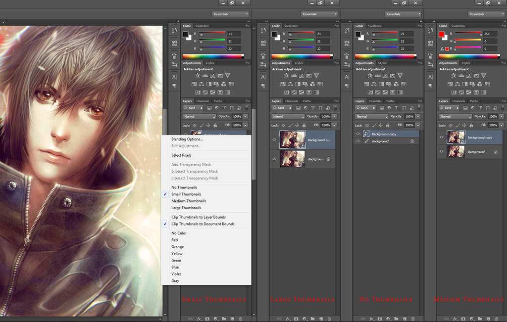
Task: Filter type layers in No Thumbnails Layers panel
Action: click(397, 108)
